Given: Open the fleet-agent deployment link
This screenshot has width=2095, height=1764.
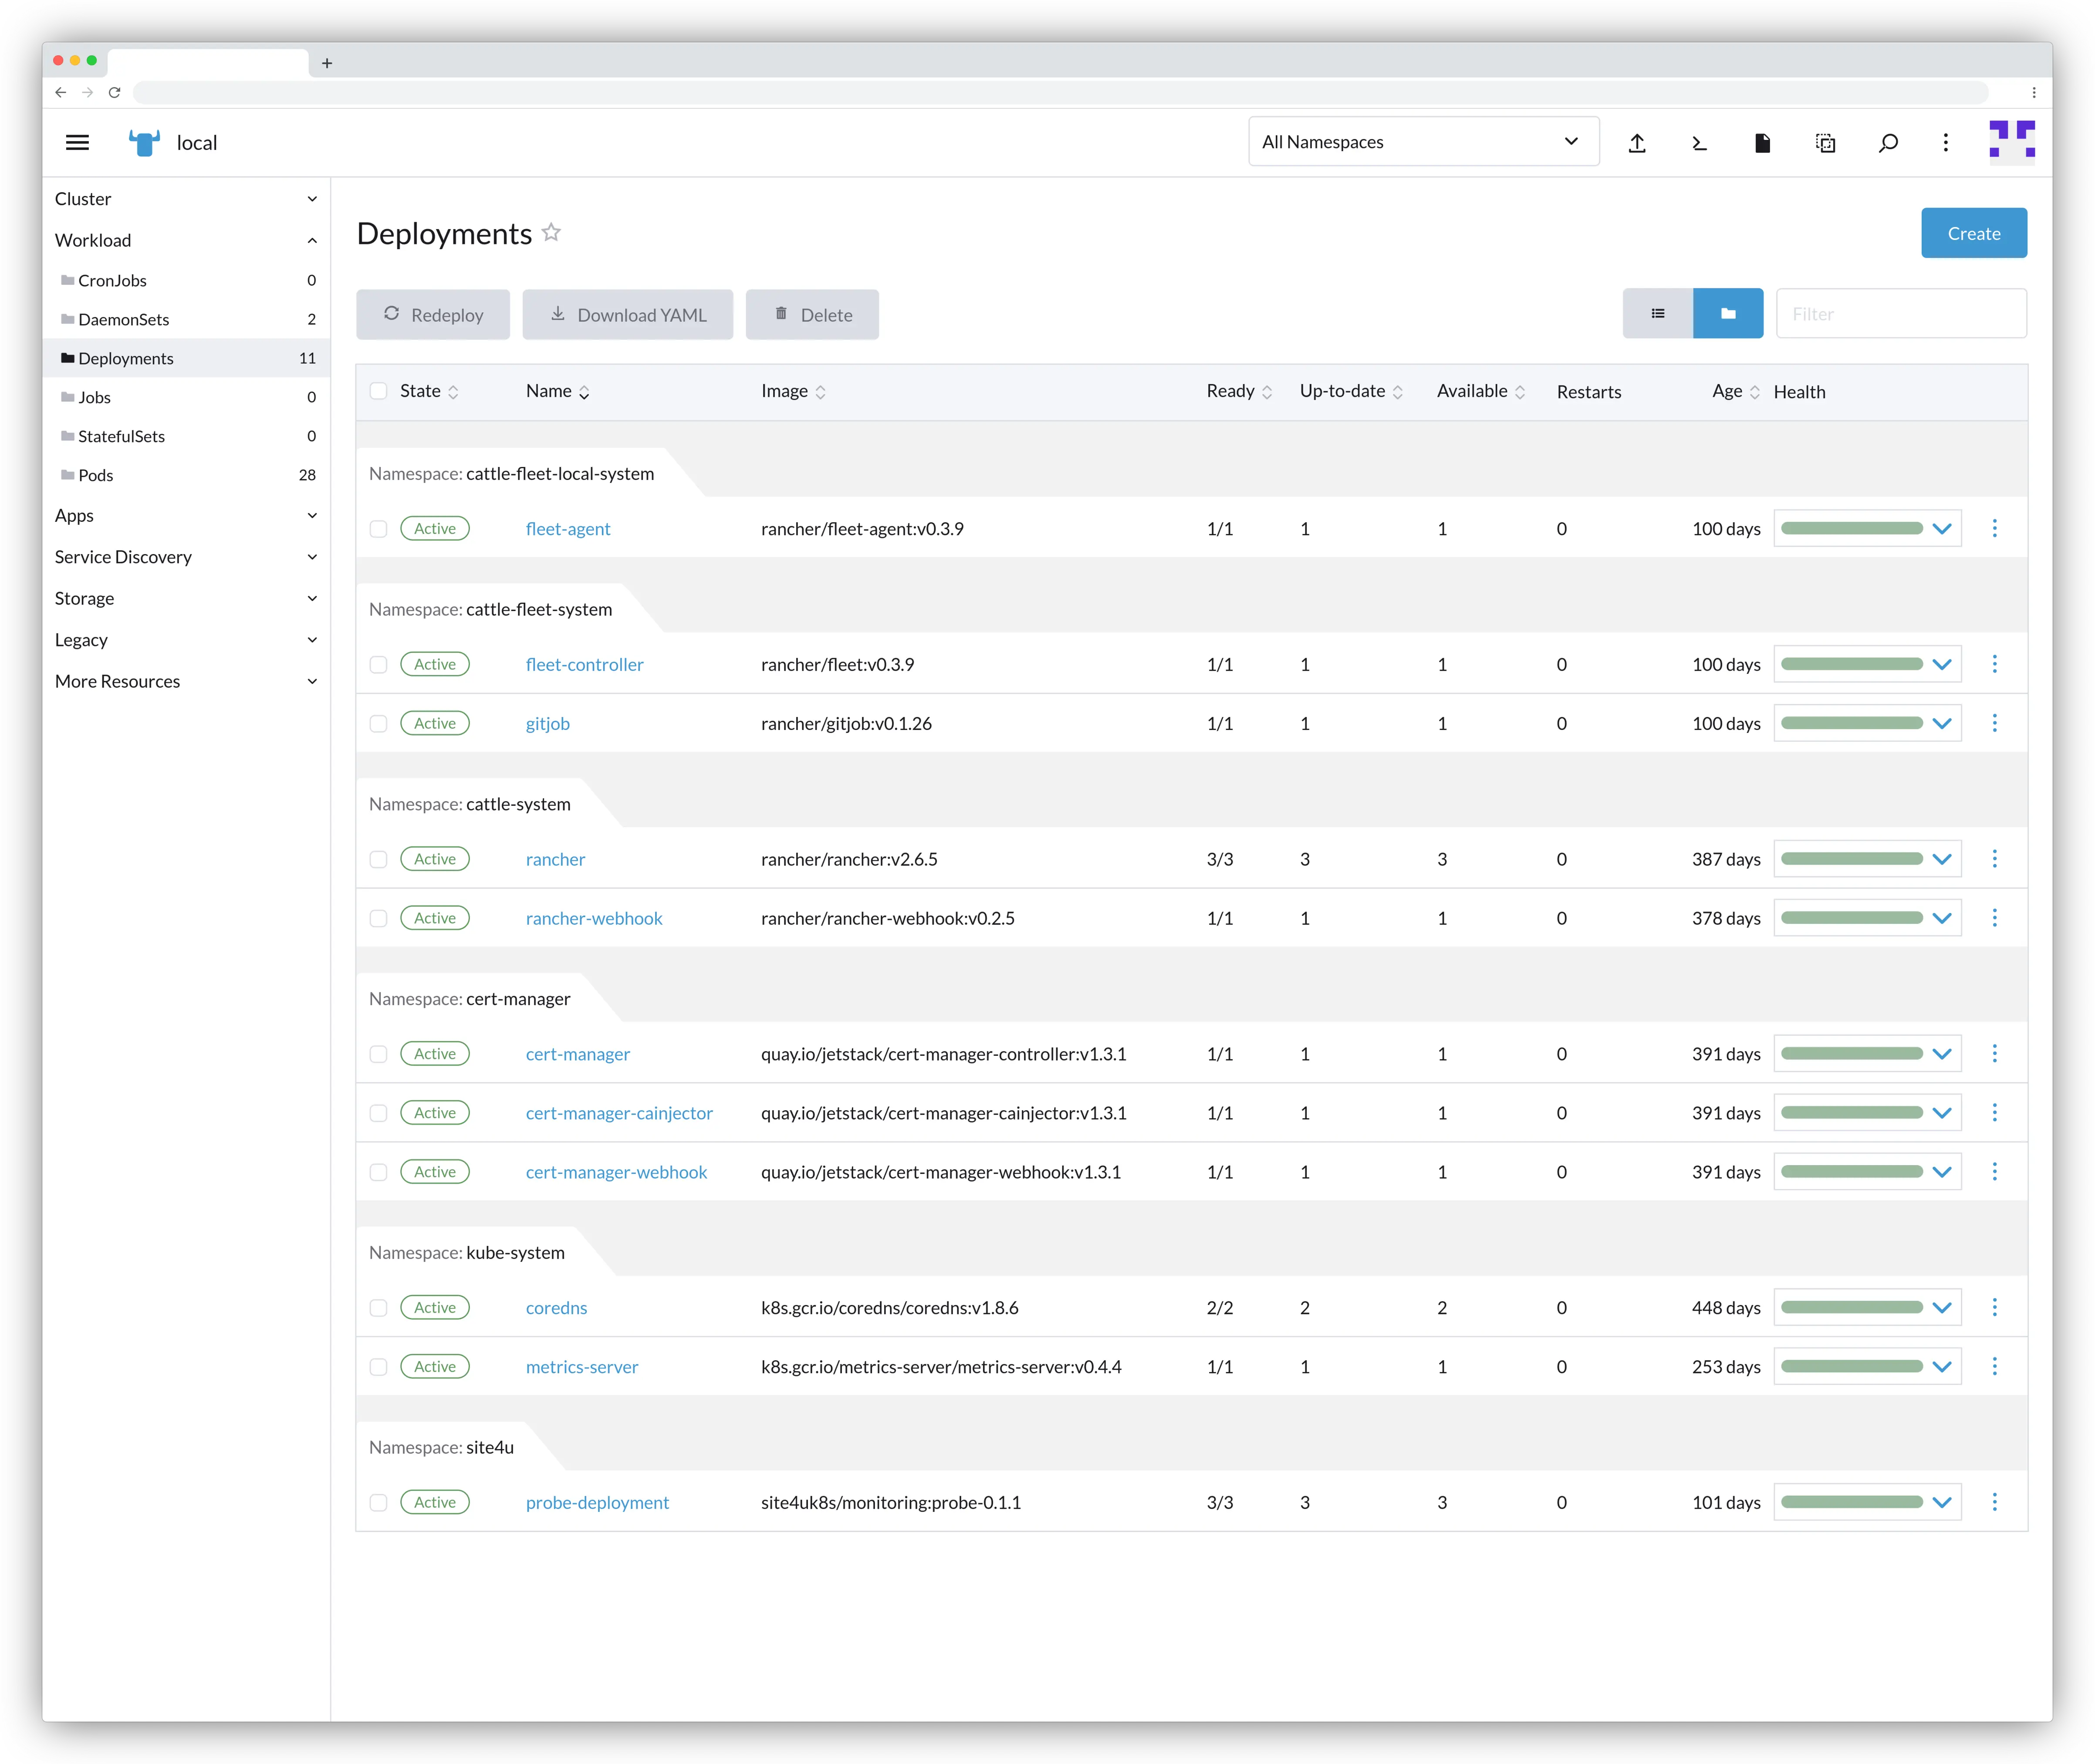Looking at the screenshot, I should coord(568,529).
